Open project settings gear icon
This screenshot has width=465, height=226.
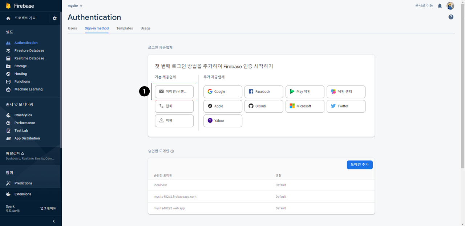click(54, 18)
